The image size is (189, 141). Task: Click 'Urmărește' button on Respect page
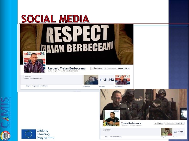coord(111,68)
